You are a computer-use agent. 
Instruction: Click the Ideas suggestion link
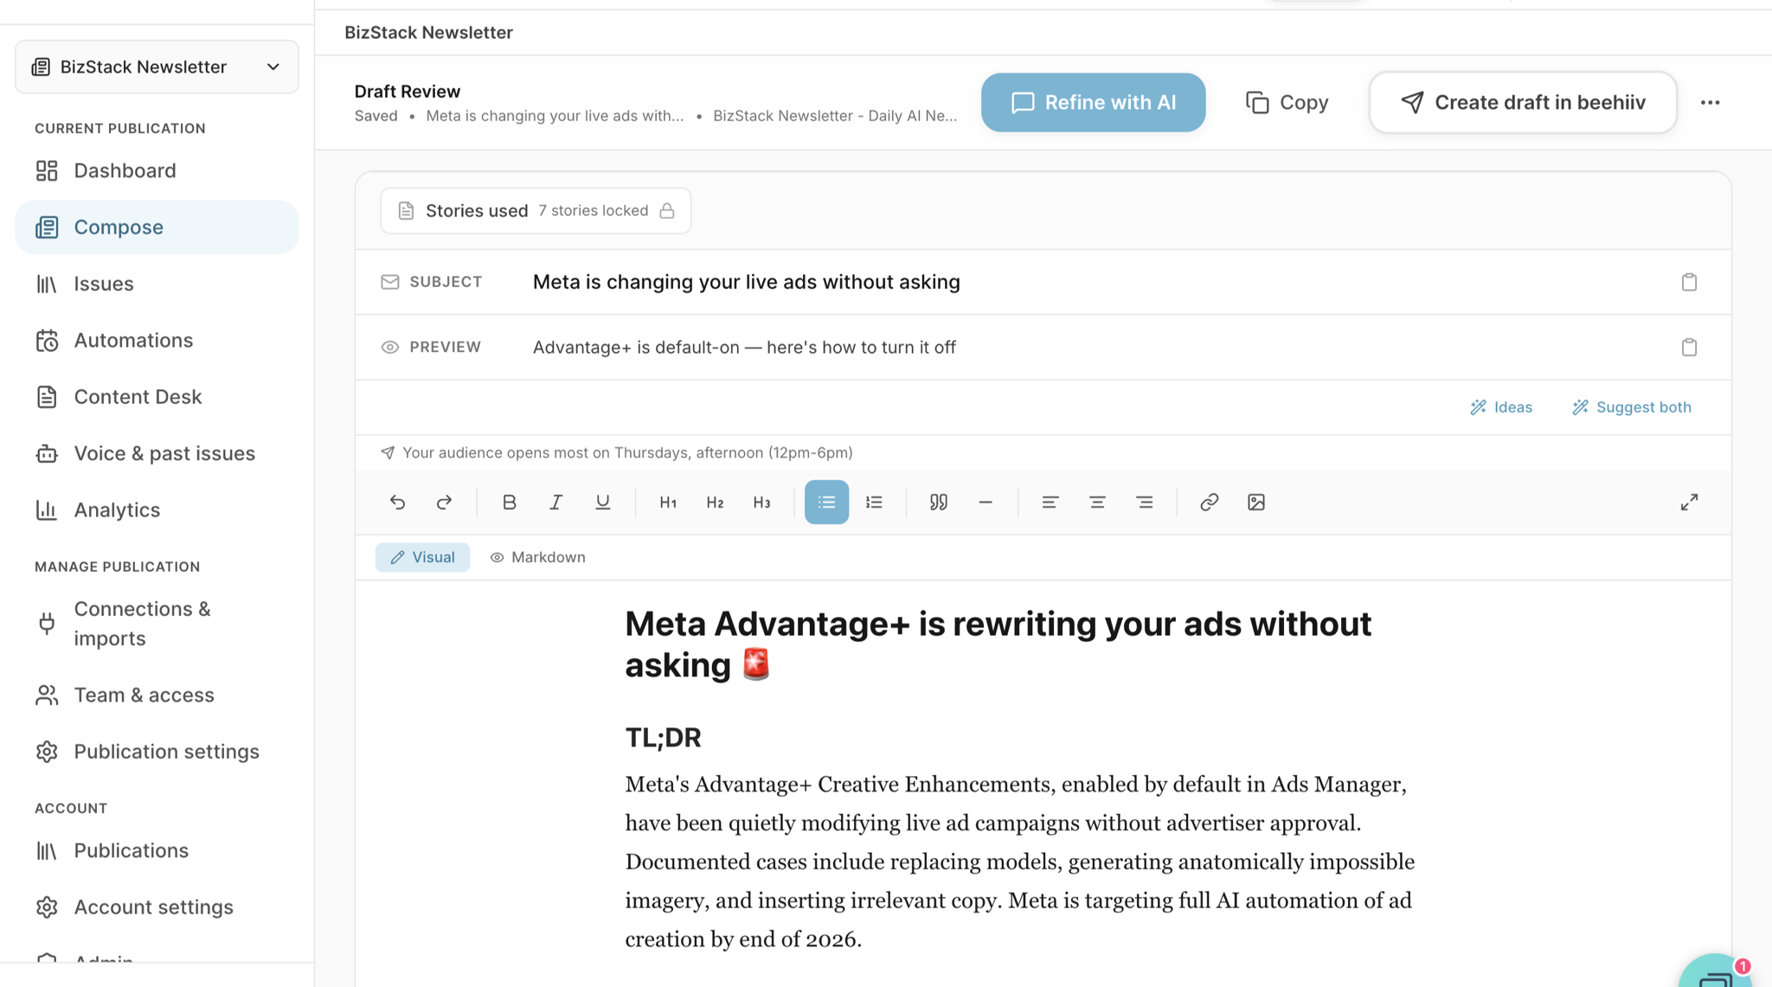1501,407
